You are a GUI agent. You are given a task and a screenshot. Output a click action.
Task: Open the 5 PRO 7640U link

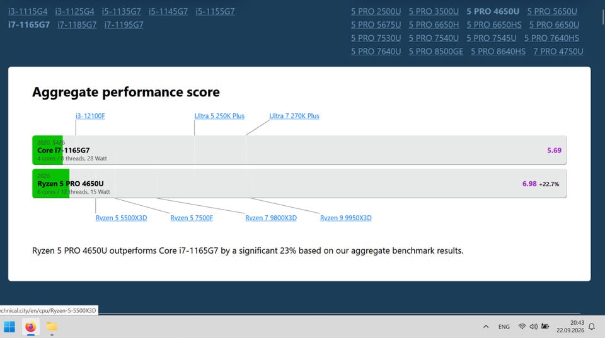point(376,51)
